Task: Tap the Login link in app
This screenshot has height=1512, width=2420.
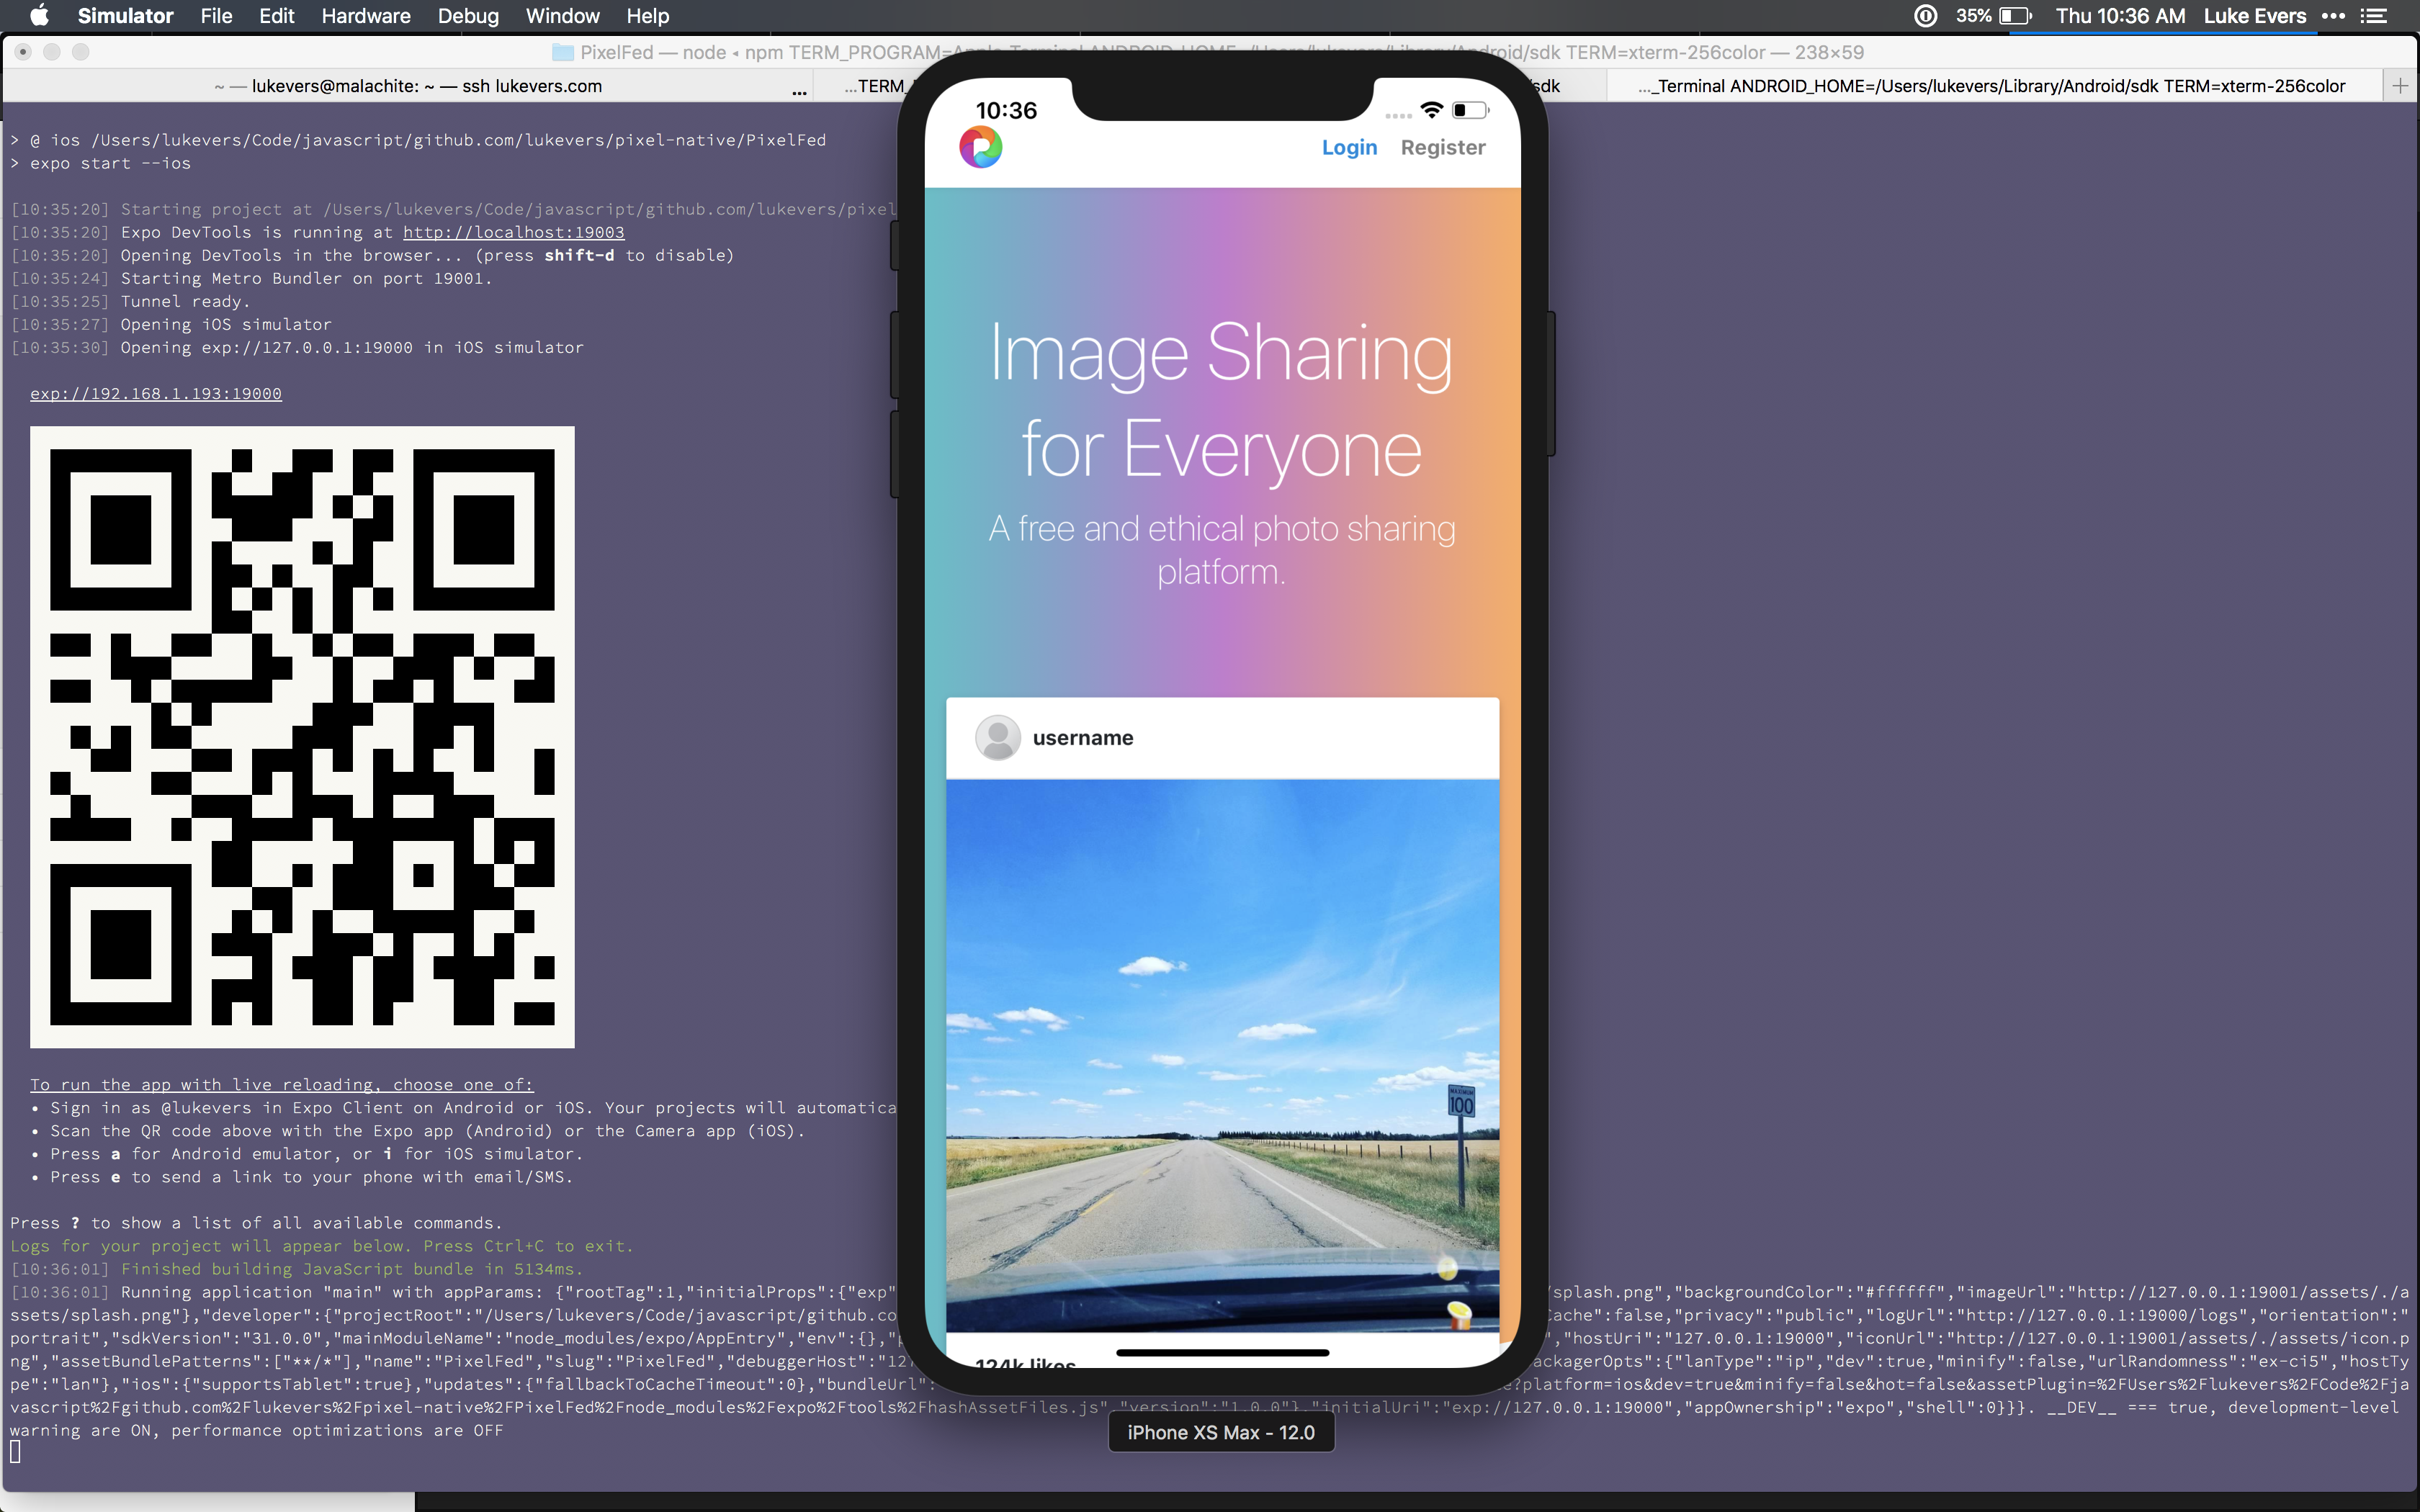Action: (1349, 147)
